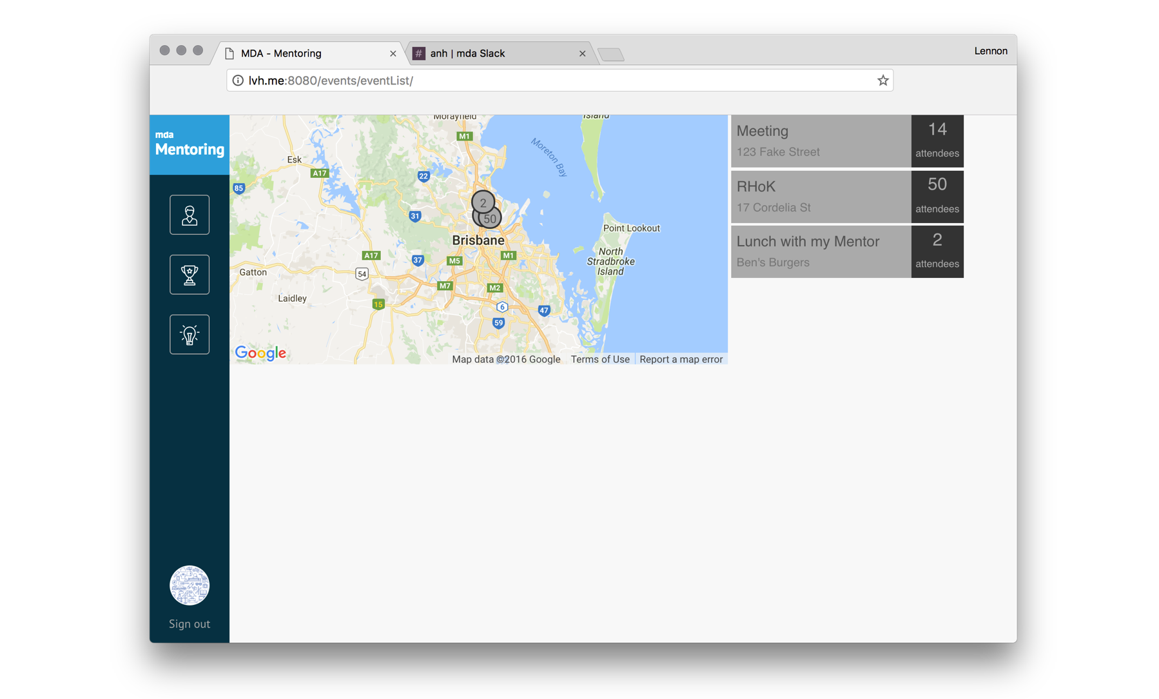Open the Lunch with my Mentor event
The height and width of the screenshot is (699, 1159).
820,251
